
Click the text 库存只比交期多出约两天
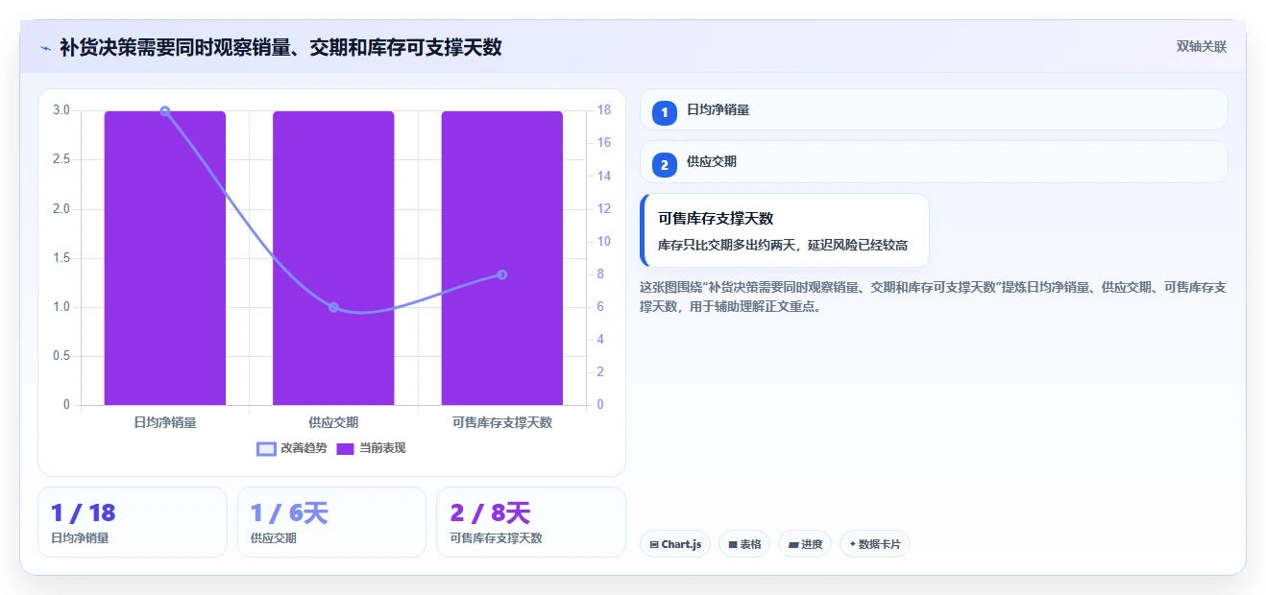pyautogui.click(x=783, y=246)
